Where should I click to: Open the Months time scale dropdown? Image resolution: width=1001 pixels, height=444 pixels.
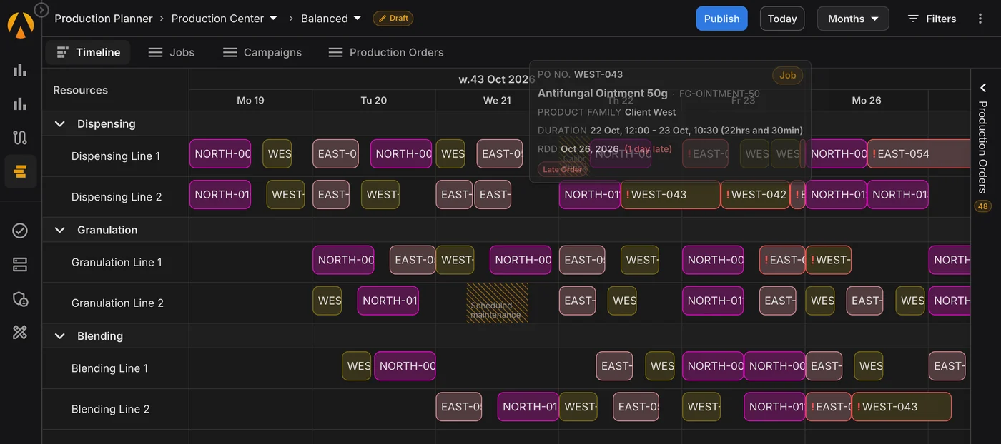853,19
